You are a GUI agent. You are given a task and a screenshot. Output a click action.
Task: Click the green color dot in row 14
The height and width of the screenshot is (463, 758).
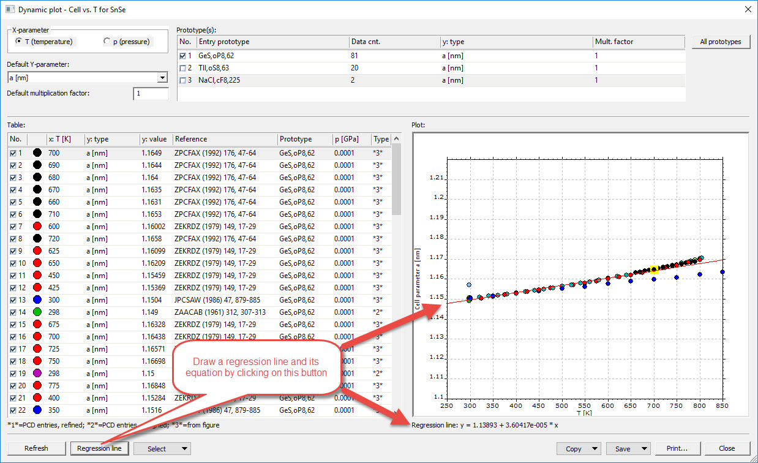click(x=37, y=312)
